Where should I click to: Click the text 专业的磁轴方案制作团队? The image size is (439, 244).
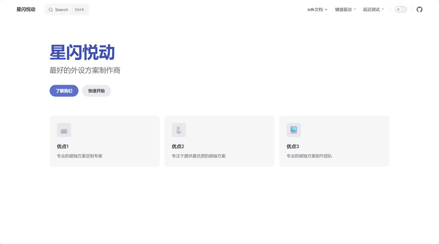[x=309, y=156]
